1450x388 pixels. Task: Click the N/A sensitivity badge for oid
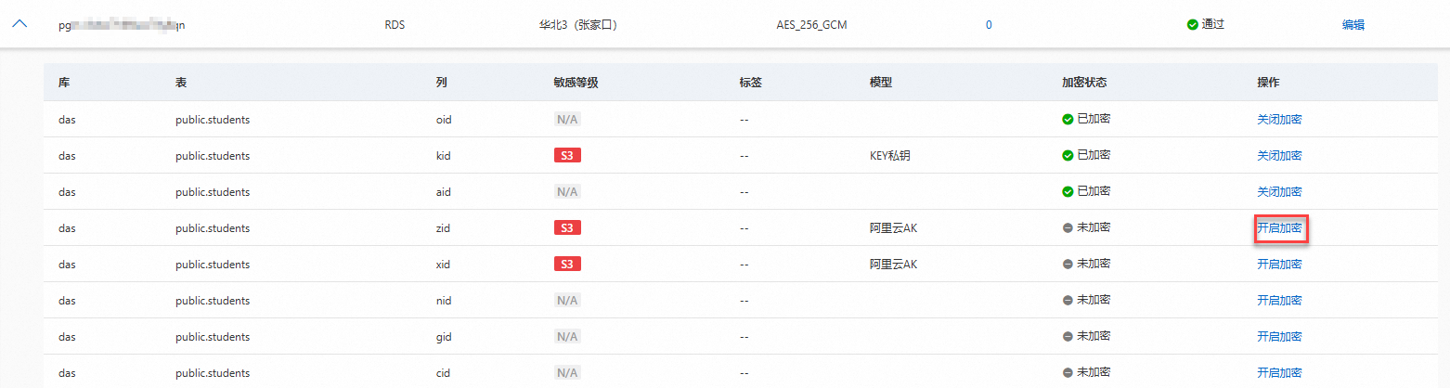[x=566, y=120]
